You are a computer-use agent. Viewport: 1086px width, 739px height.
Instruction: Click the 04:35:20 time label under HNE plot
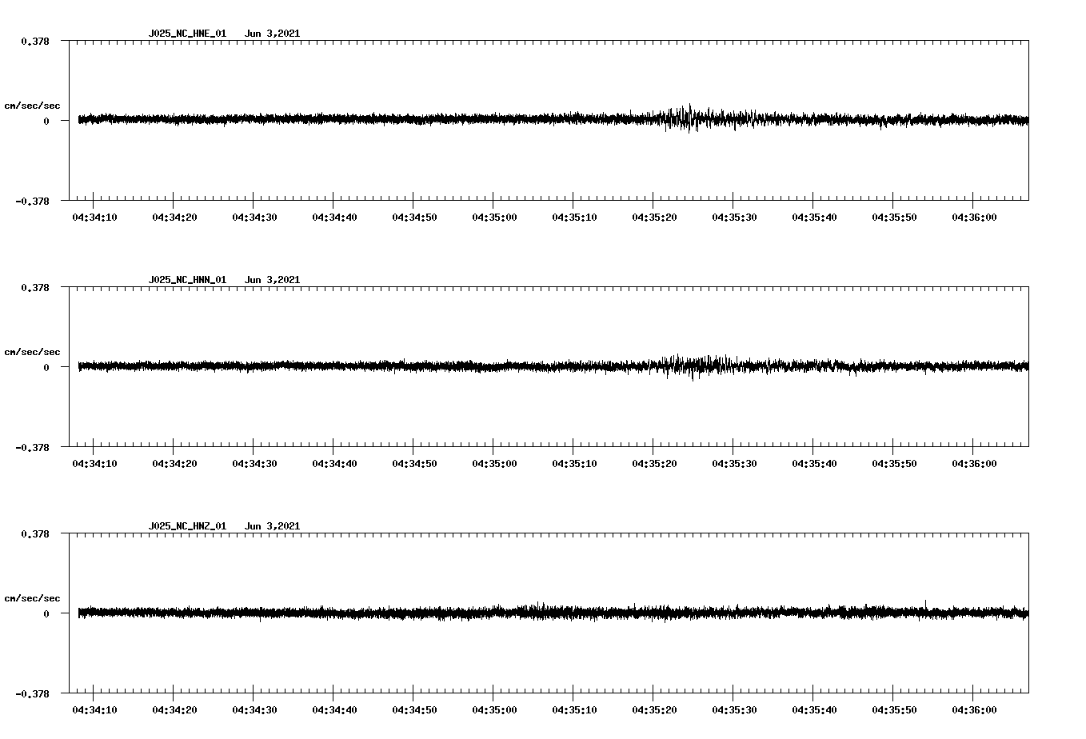pos(654,218)
